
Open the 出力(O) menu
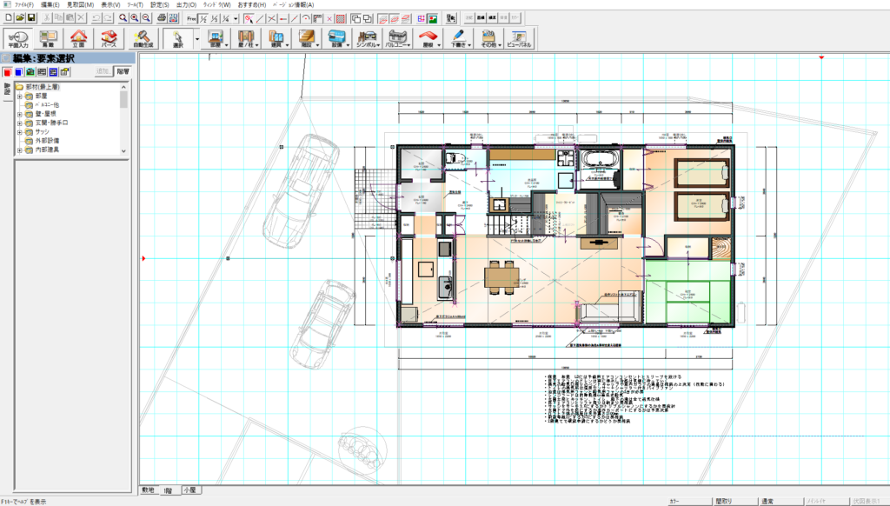point(186,4)
